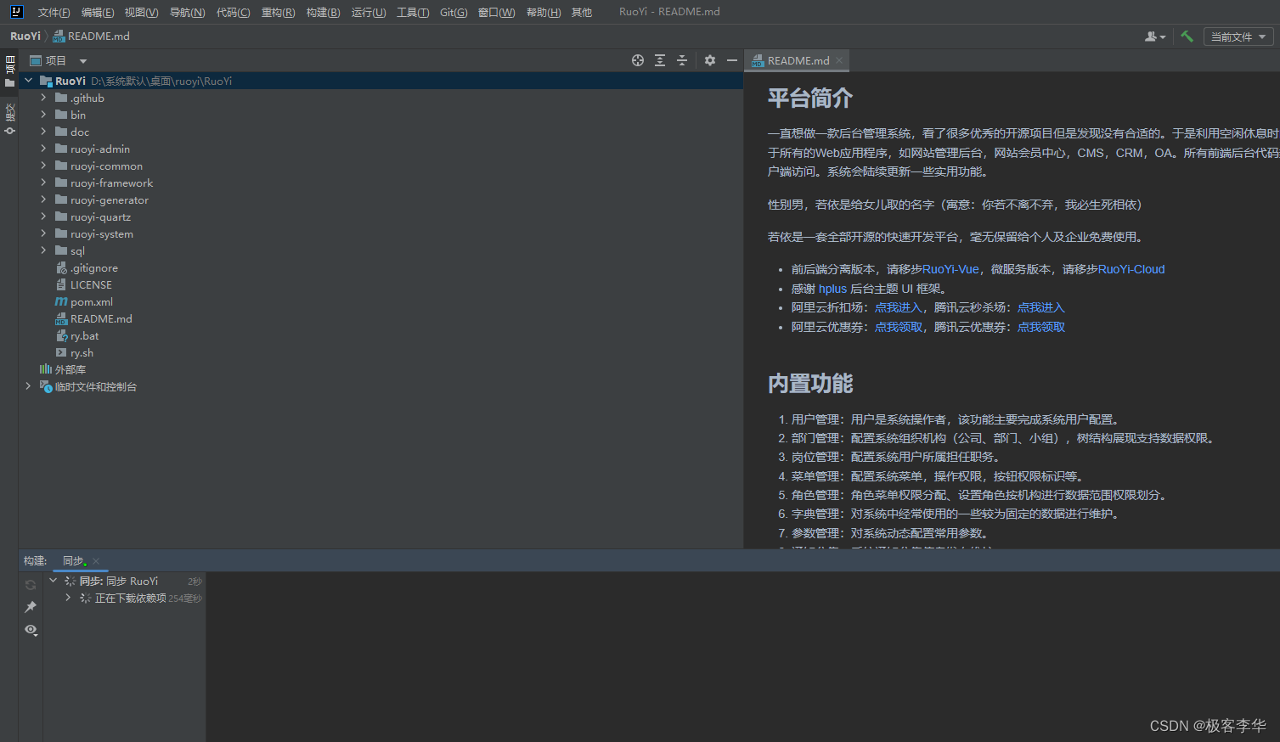Open the 运行(U) menu
1280x742 pixels.
tap(369, 12)
